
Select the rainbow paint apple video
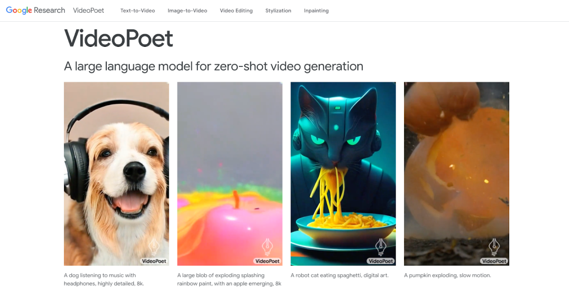230,174
